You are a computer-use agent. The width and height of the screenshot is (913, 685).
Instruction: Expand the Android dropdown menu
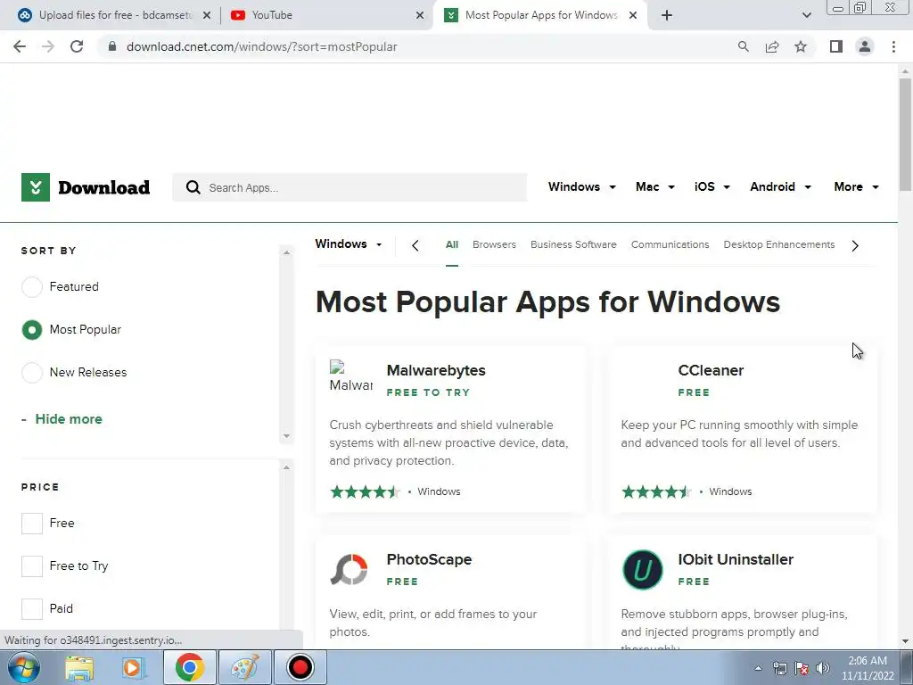[x=781, y=187]
